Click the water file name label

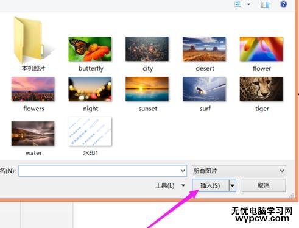pyautogui.click(x=33, y=153)
